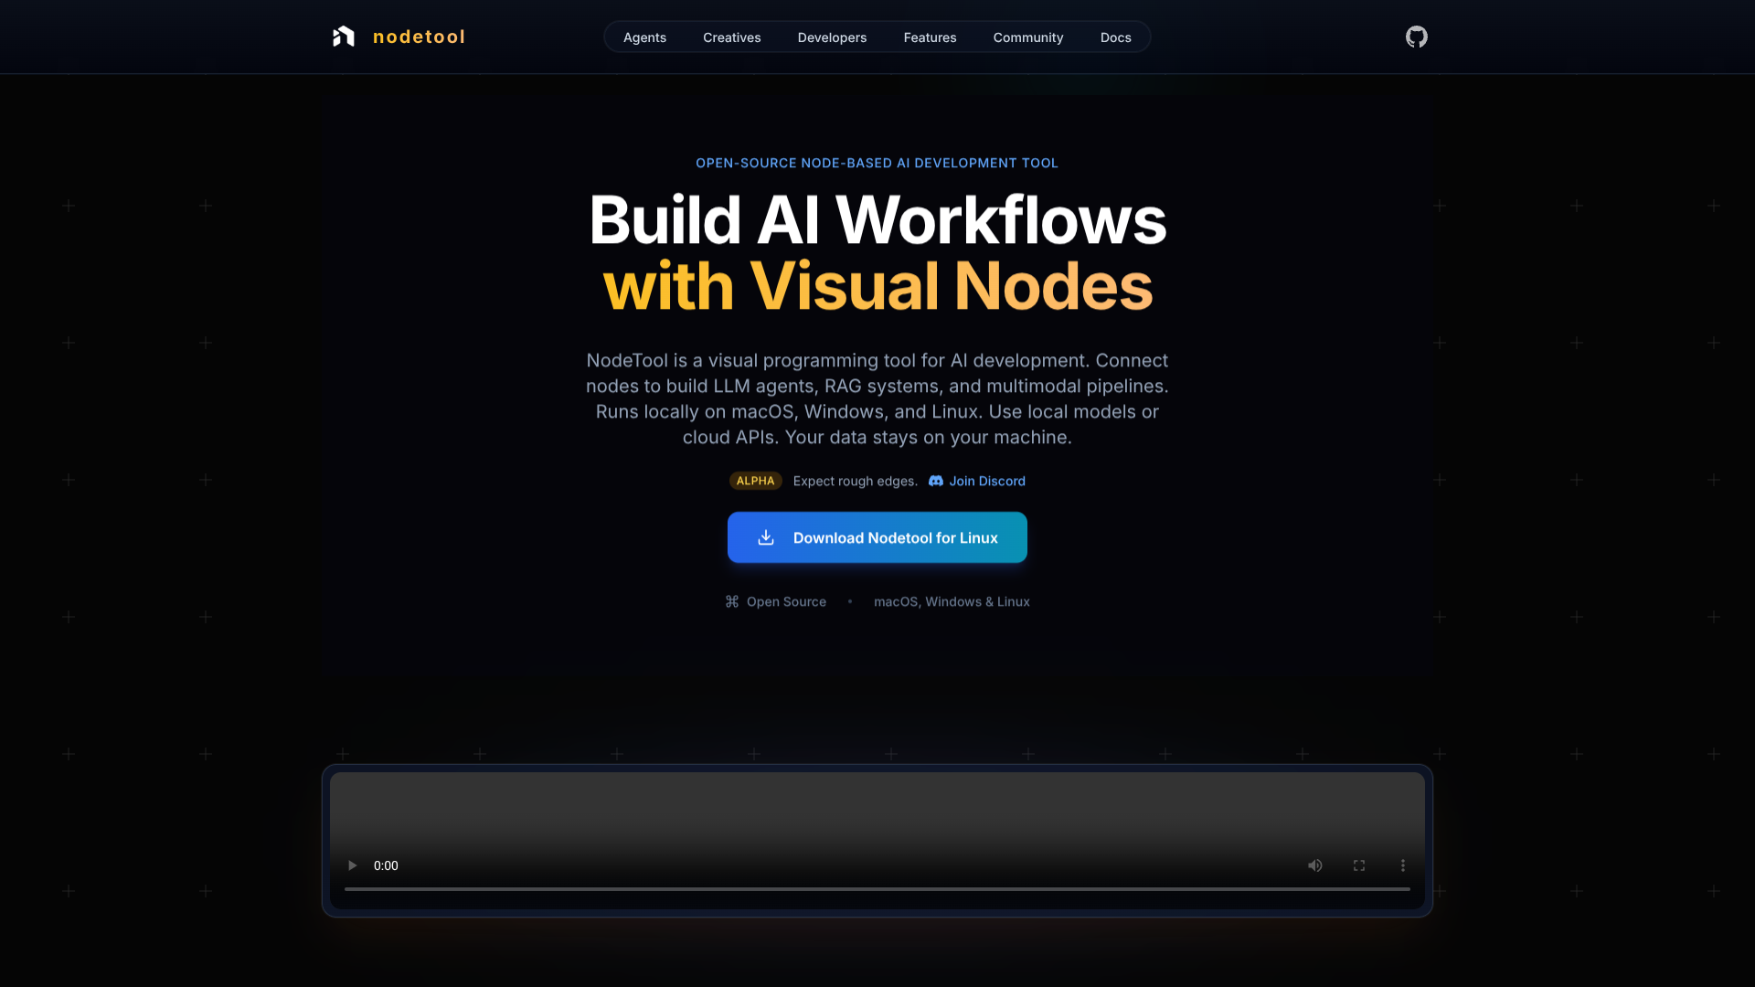Viewport: 1755px width, 987px height.
Task: Open the Features menu item
Action: 930,37
